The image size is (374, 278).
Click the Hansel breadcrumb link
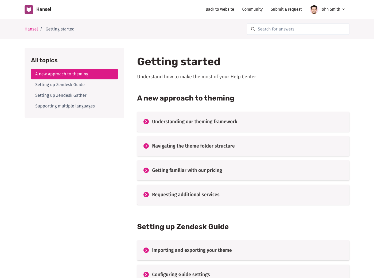(31, 29)
